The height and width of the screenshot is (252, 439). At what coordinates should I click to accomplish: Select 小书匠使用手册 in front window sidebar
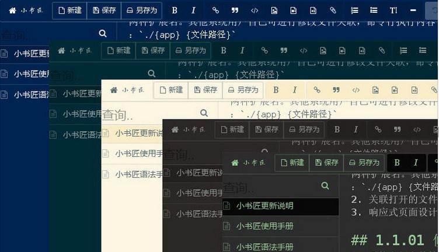[281, 226]
